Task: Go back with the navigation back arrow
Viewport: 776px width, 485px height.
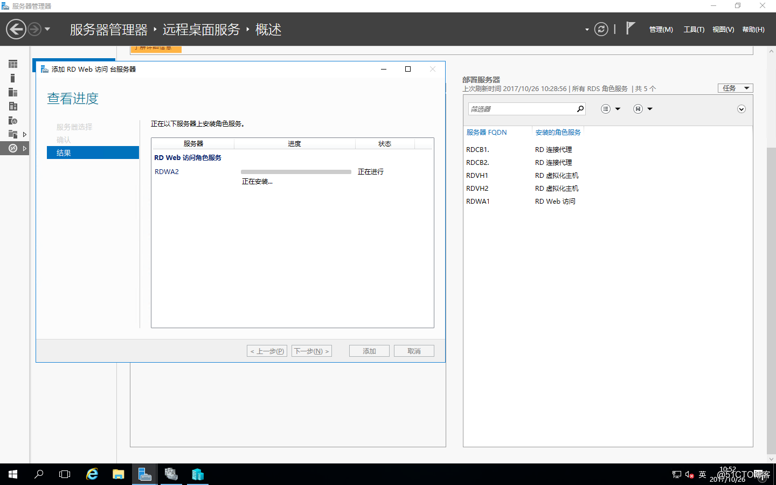Action: tap(16, 29)
